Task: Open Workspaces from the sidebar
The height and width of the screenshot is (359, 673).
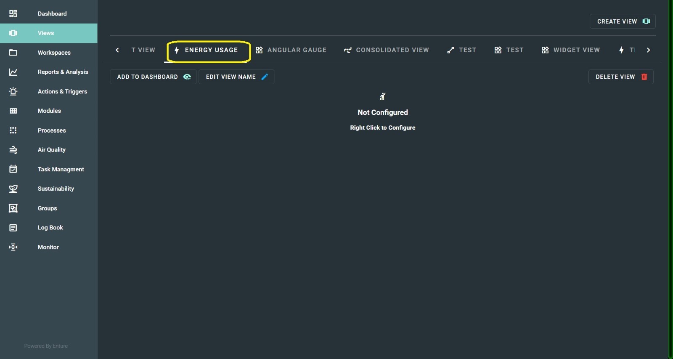Action: point(48,53)
